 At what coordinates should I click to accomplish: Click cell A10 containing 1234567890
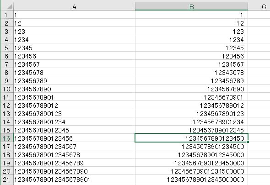[74, 89]
